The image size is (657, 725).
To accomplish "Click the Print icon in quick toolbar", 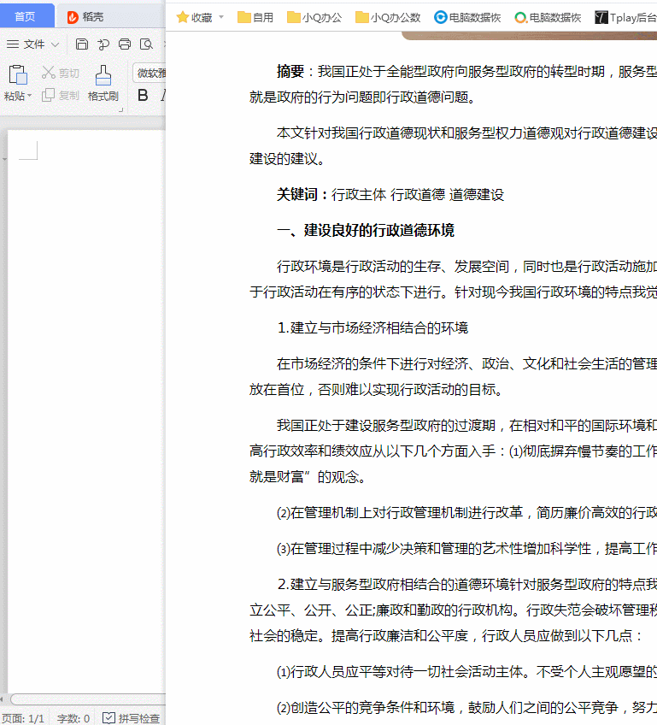I will point(125,44).
